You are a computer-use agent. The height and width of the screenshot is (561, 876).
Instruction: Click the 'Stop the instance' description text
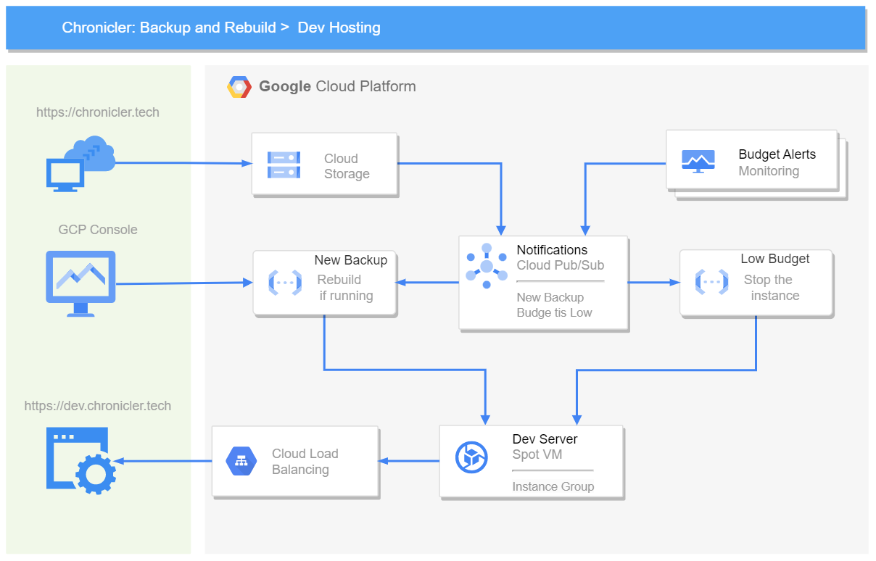(x=771, y=288)
